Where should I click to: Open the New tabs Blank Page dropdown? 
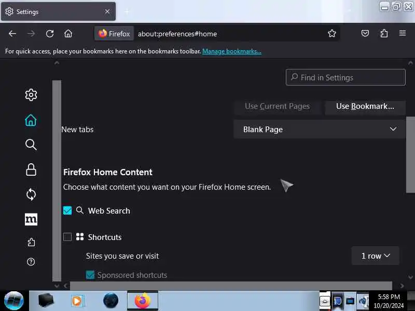pyautogui.click(x=320, y=129)
